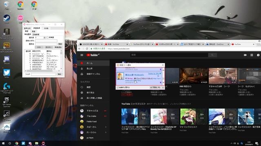
Task: Click the Windows Start button
Action: 3,143
